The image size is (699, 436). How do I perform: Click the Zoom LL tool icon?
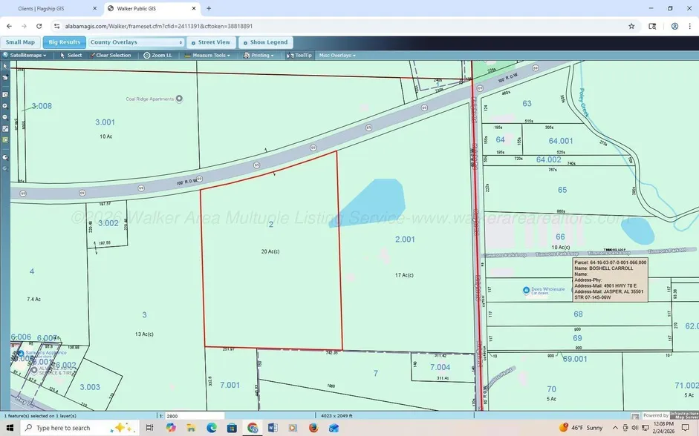click(147, 56)
